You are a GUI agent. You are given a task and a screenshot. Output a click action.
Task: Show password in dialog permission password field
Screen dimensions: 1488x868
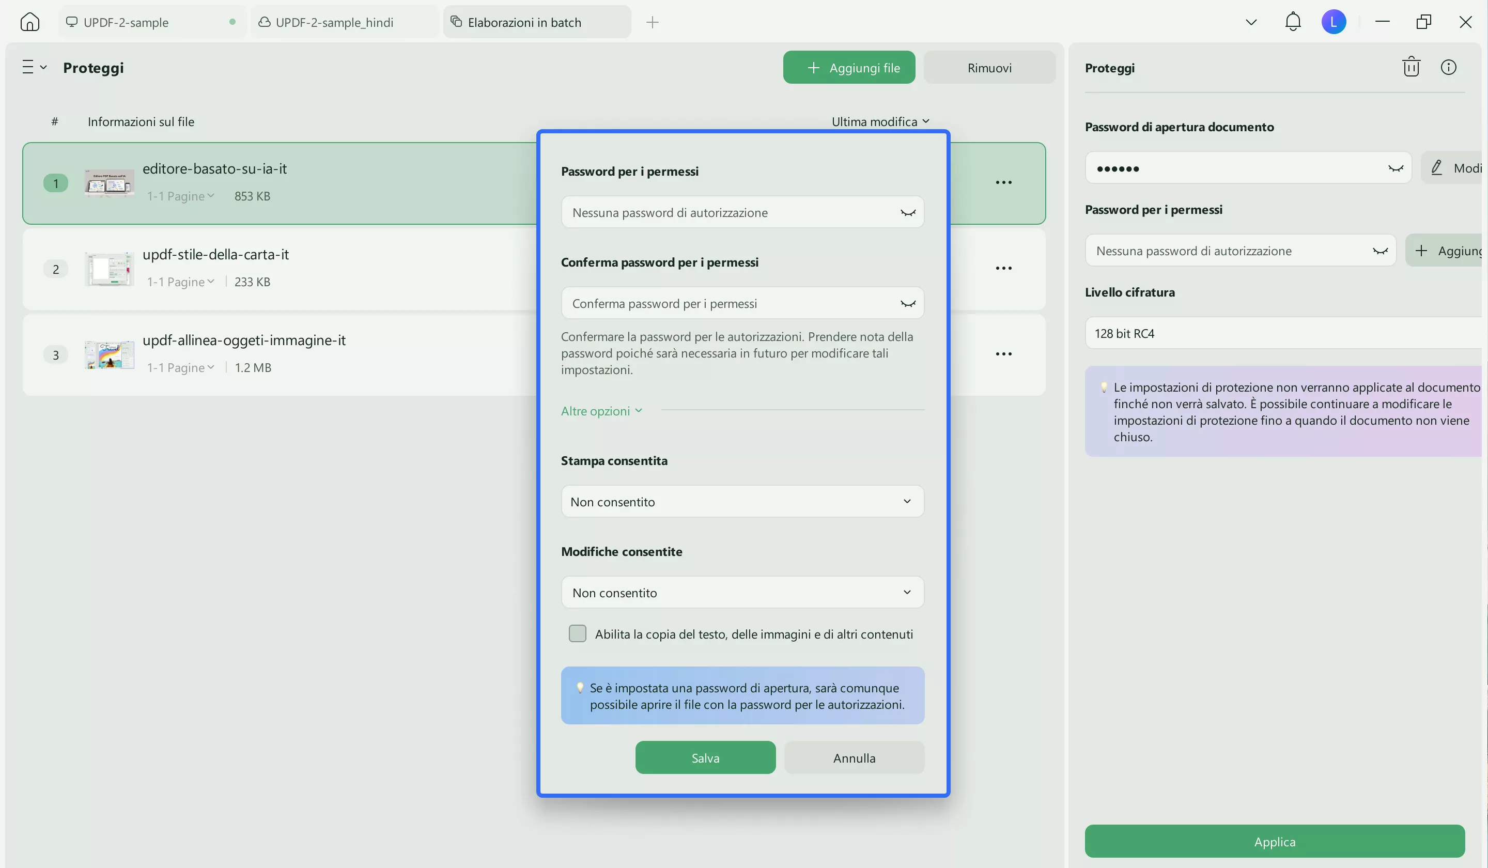coord(908,212)
